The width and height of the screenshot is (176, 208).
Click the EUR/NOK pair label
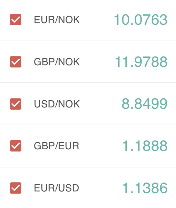pyautogui.click(x=57, y=20)
